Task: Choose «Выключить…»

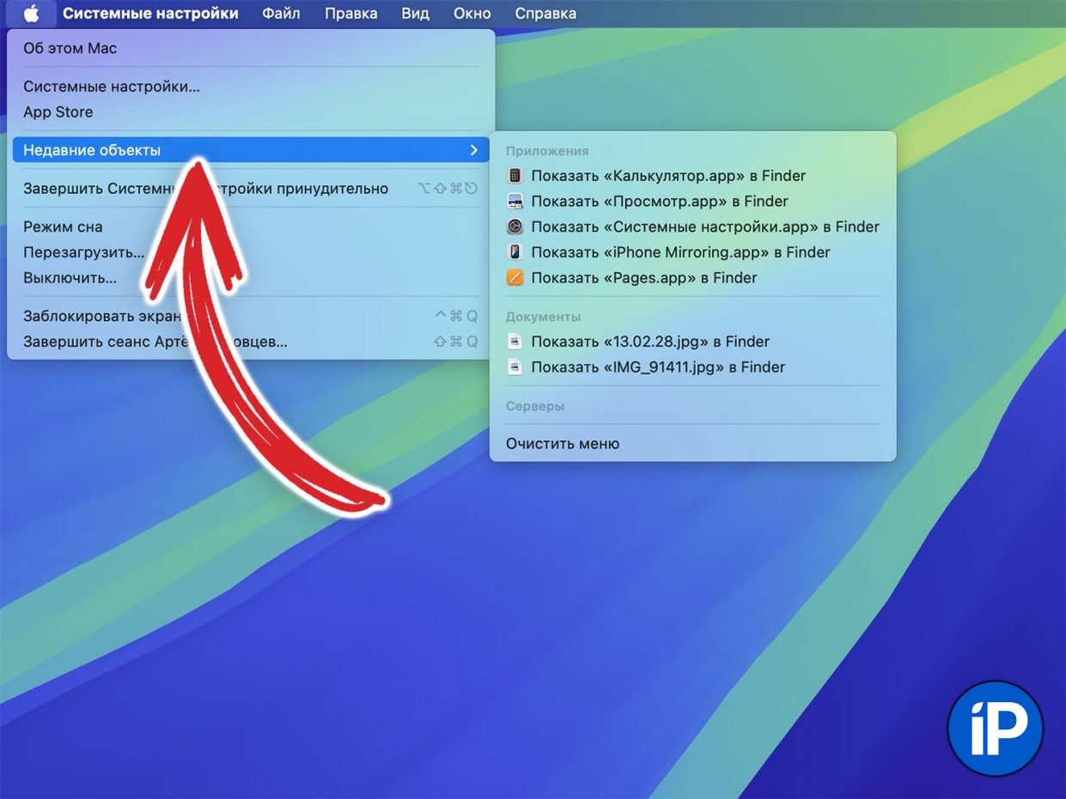Action: [x=251, y=278]
